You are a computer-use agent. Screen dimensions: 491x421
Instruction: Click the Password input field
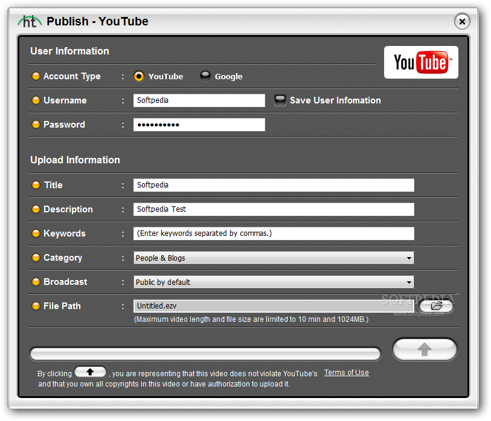tap(199, 125)
